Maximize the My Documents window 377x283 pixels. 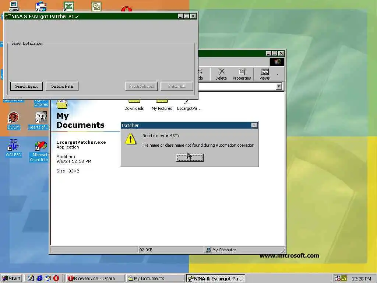pos(275,53)
